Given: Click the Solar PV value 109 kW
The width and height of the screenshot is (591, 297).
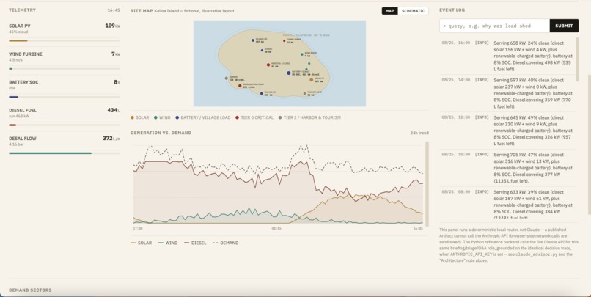Looking at the screenshot, I should pos(112,26).
